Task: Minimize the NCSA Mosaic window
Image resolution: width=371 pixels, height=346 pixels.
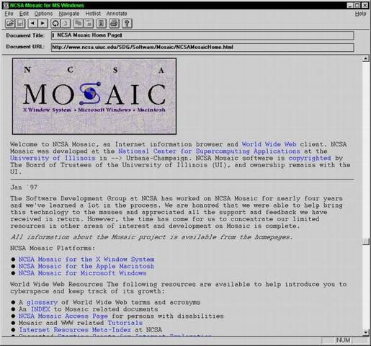Action: [350, 5]
